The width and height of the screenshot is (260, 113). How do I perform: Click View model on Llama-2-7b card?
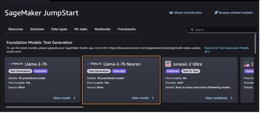pyautogui.click(x=62, y=98)
